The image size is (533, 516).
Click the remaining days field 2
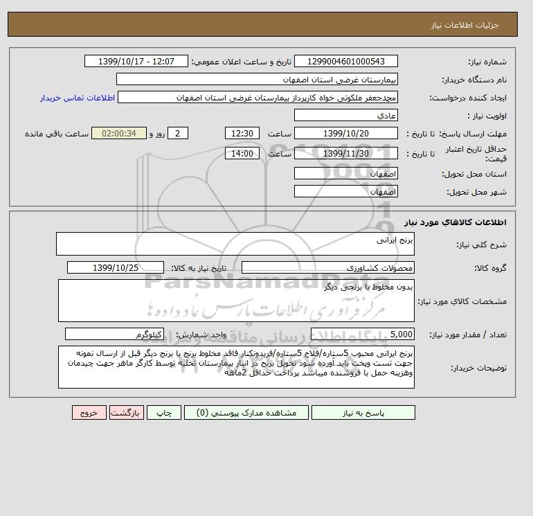coord(177,134)
